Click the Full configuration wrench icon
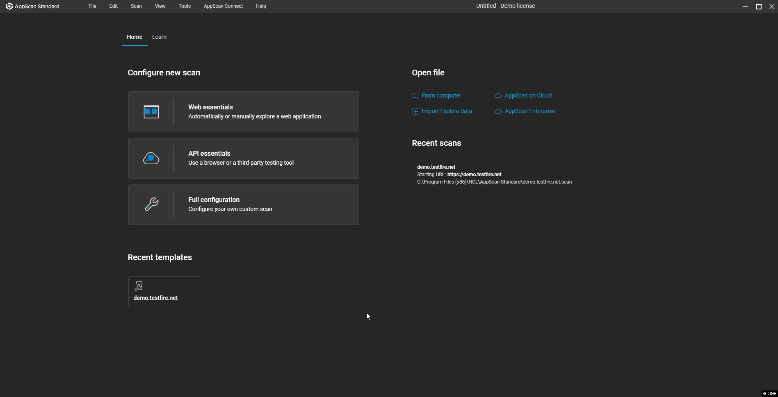 coord(151,204)
